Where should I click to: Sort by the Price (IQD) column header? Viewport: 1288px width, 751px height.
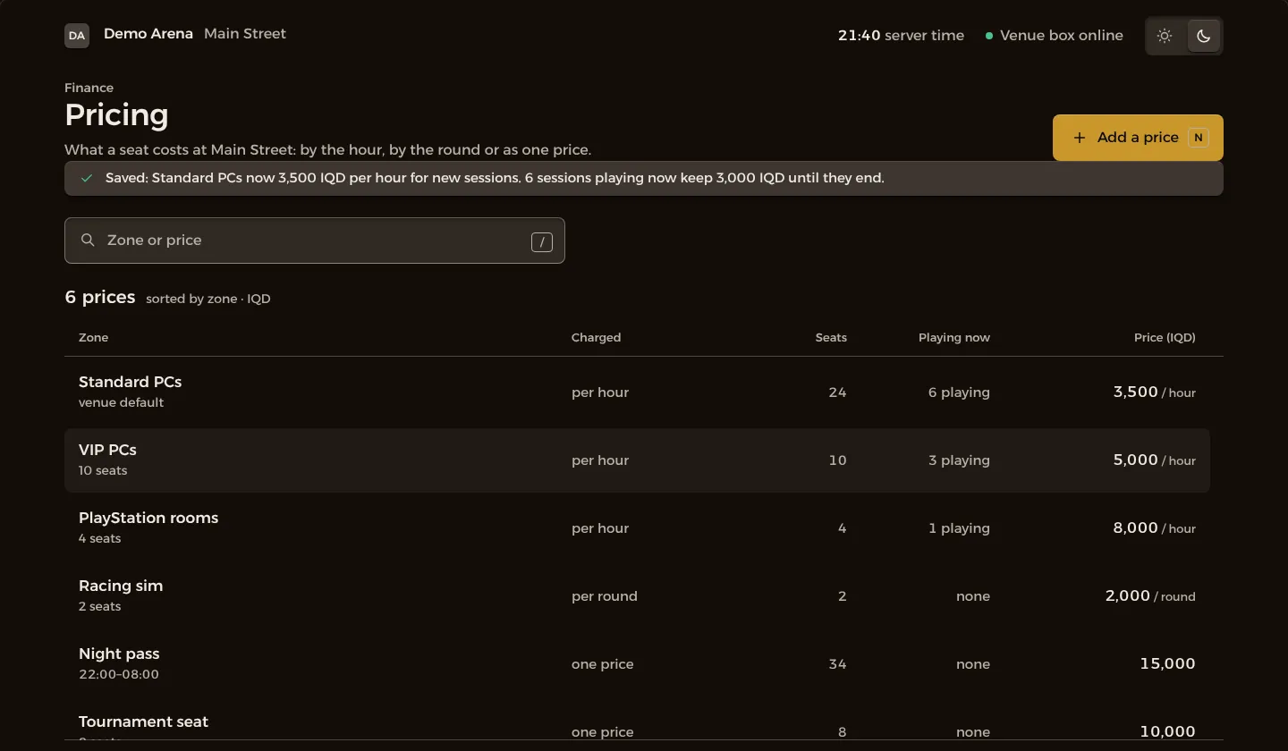1165,337
